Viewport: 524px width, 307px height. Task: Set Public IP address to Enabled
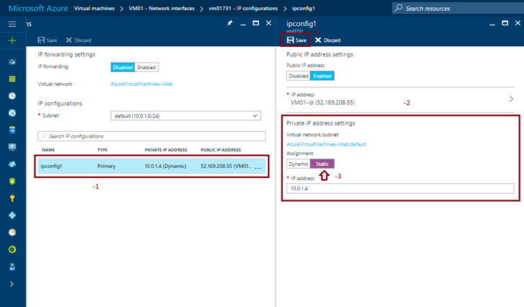point(322,76)
